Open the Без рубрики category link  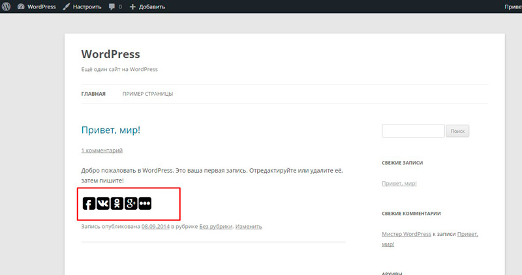click(216, 226)
